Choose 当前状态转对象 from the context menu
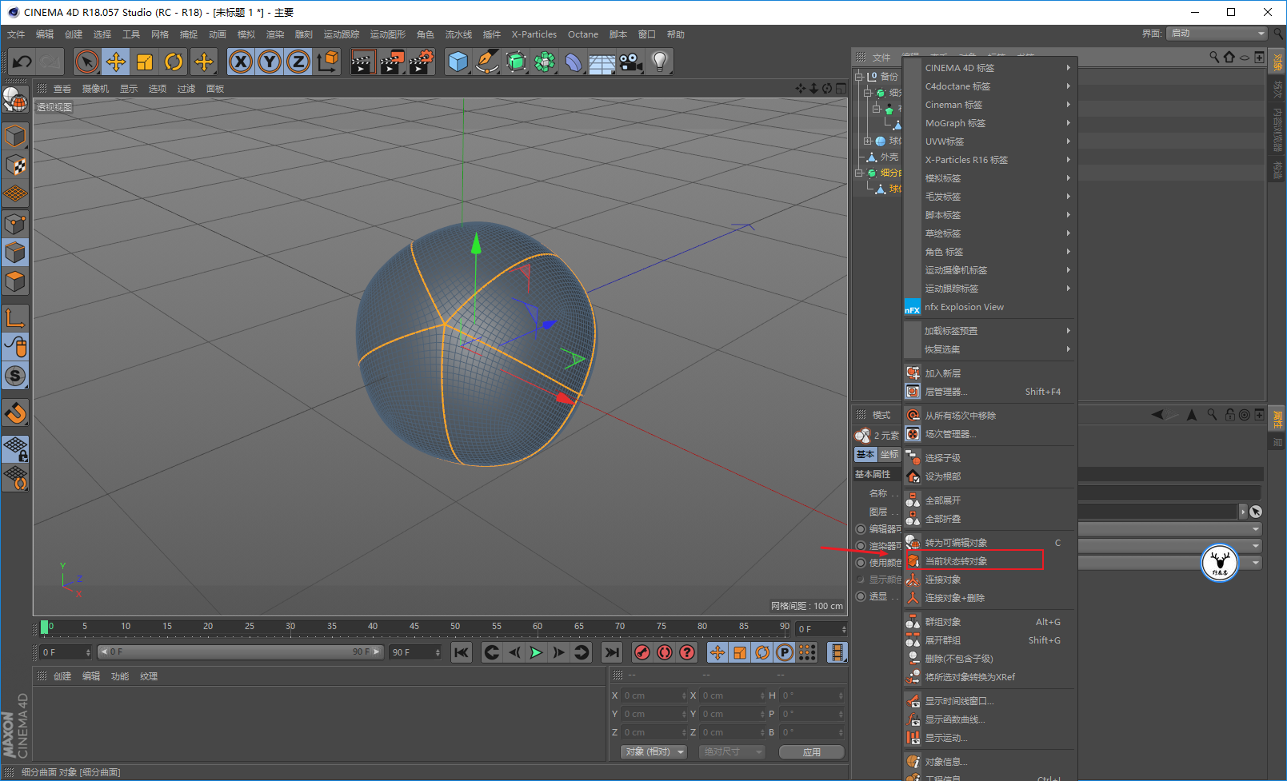 click(990, 561)
